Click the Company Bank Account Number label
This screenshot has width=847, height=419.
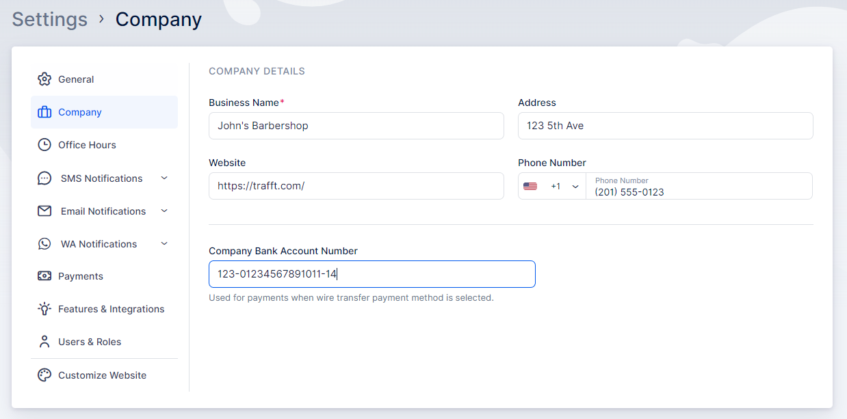tap(283, 251)
